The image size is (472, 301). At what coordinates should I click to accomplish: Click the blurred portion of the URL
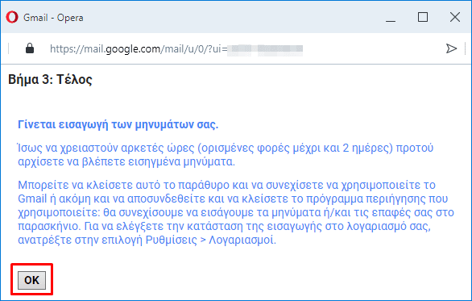coord(265,49)
